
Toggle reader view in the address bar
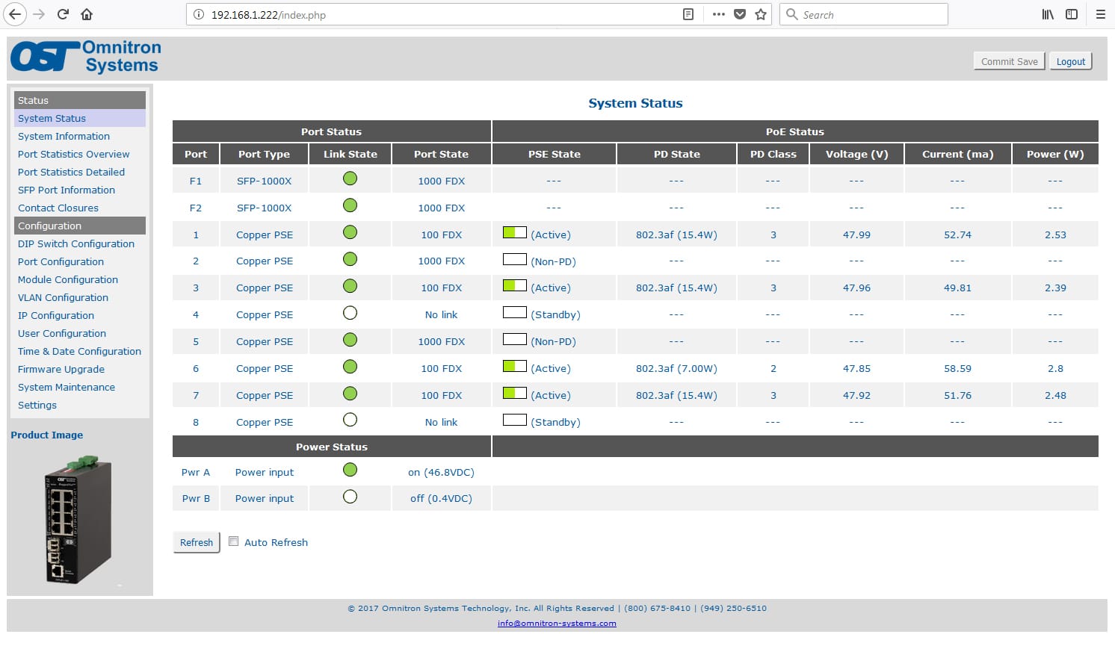coord(688,14)
